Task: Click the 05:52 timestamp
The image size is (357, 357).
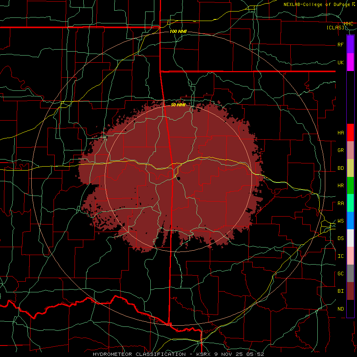Action: click(255, 354)
